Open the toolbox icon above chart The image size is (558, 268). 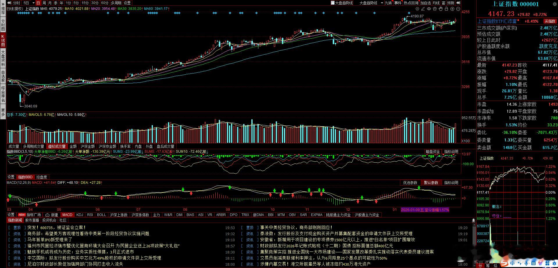(435, 9)
